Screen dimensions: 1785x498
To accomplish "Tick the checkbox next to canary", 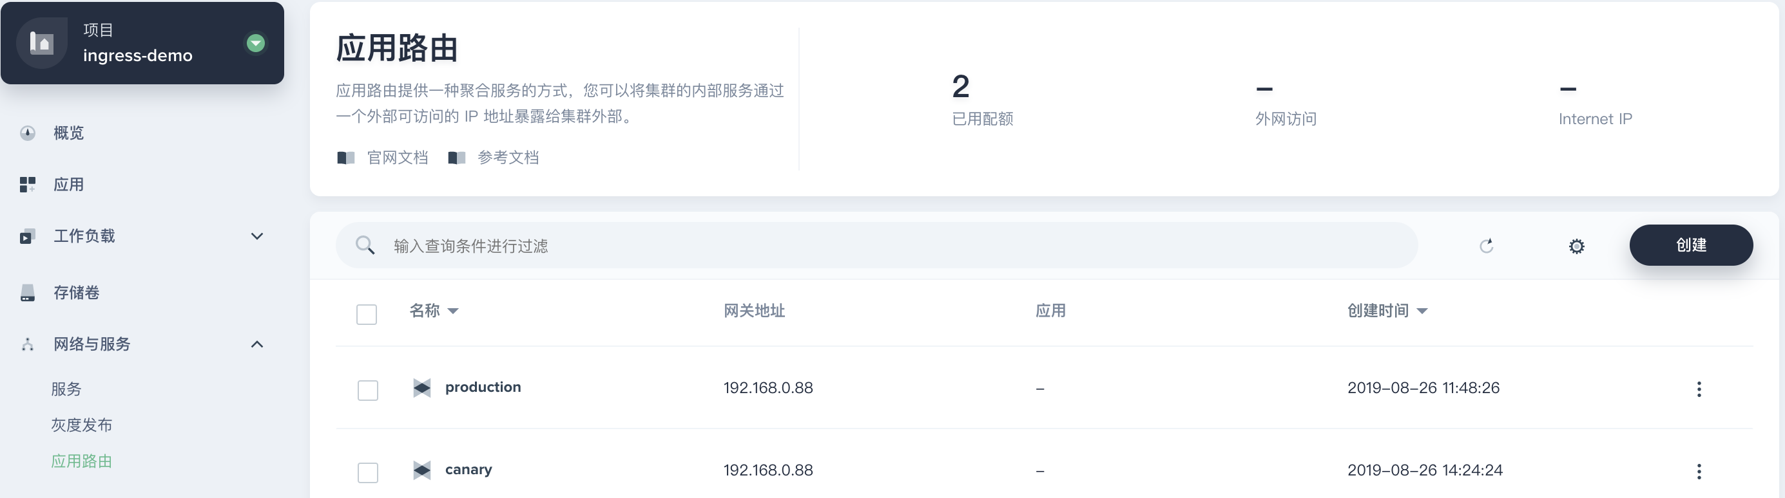I will tap(368, 472).
